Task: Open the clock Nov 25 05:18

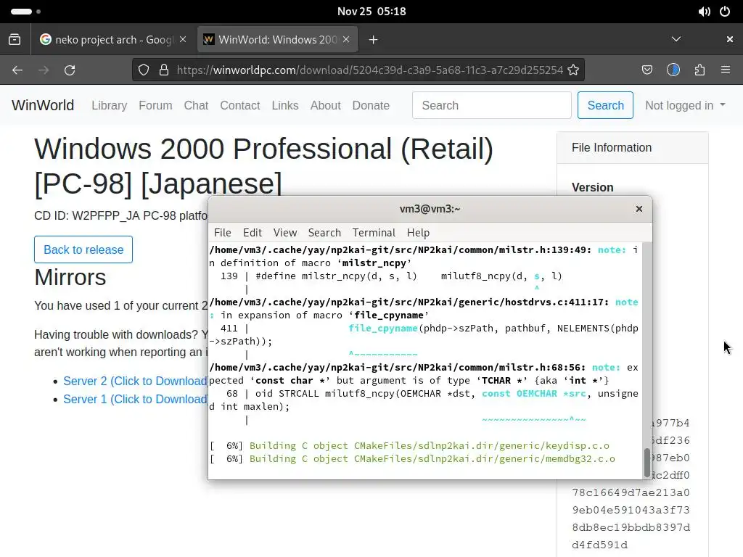Action: point(371,12)
